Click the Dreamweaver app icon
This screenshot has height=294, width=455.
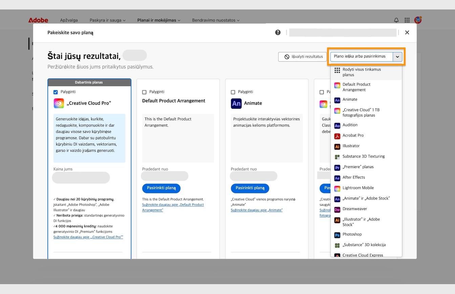337,210
